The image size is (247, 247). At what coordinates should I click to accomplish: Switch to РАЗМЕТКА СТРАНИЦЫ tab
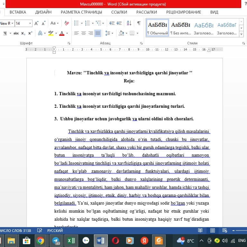(81, 12)
